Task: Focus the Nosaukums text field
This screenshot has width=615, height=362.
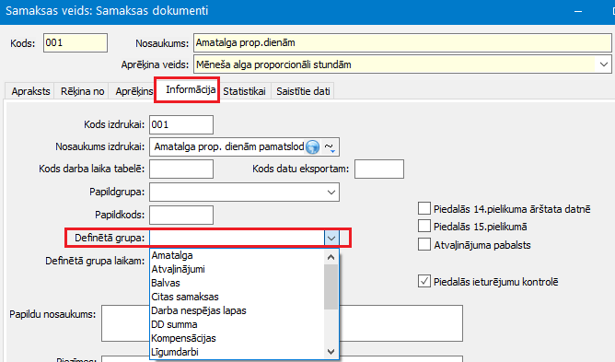Action: tap(402, 42)
